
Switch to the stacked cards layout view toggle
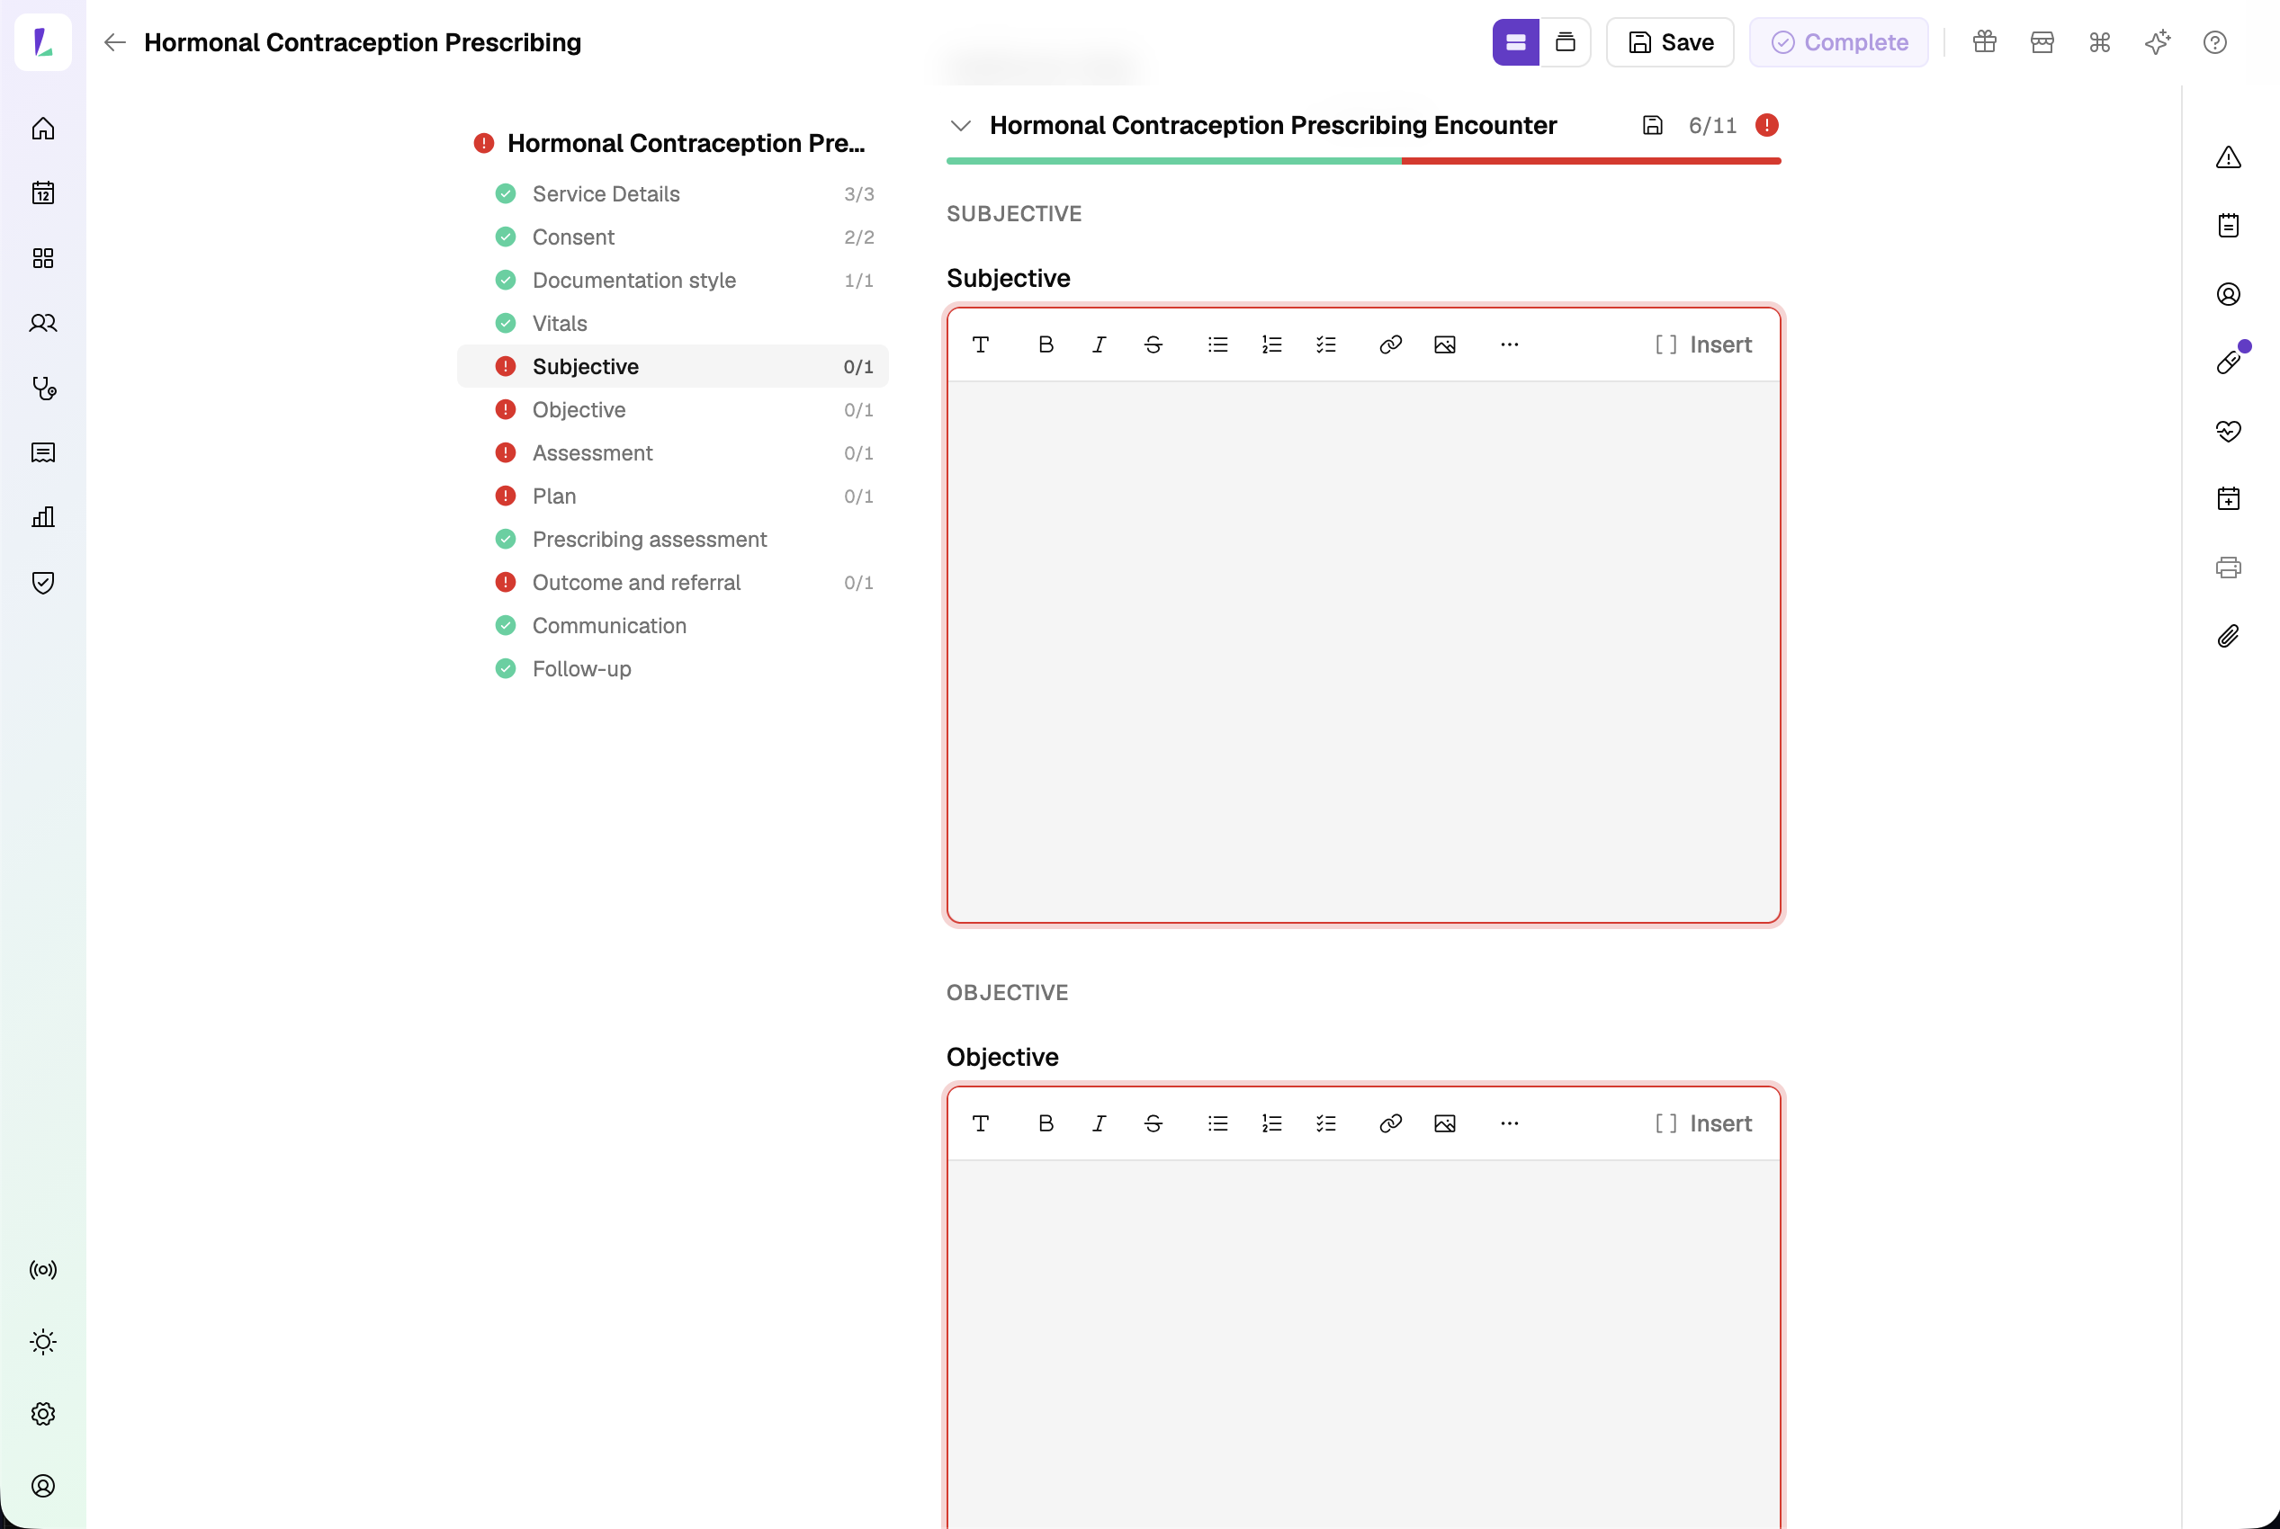tap(1565, 42)
